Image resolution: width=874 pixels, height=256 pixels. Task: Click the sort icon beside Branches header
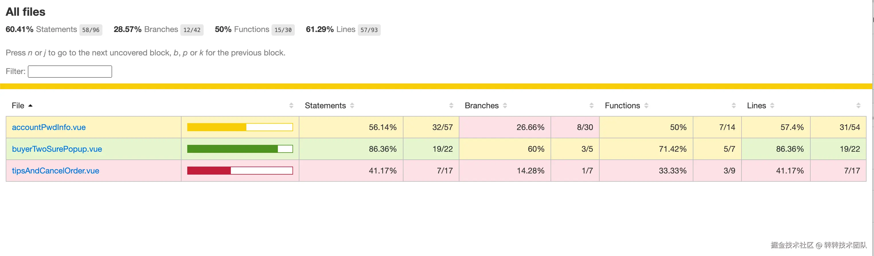pos(505,106)
